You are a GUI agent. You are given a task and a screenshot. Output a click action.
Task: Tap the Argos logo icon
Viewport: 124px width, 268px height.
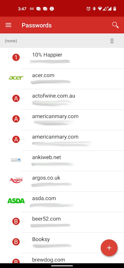tap(16, 180)
